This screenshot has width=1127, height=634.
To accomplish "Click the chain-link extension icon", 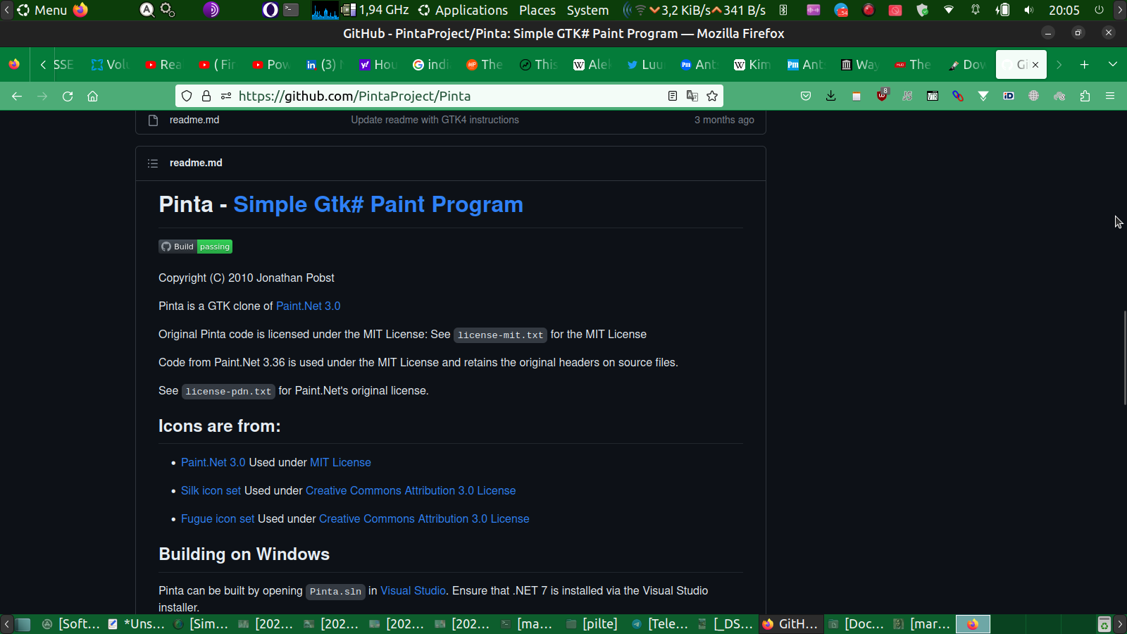I will [958, 96].
